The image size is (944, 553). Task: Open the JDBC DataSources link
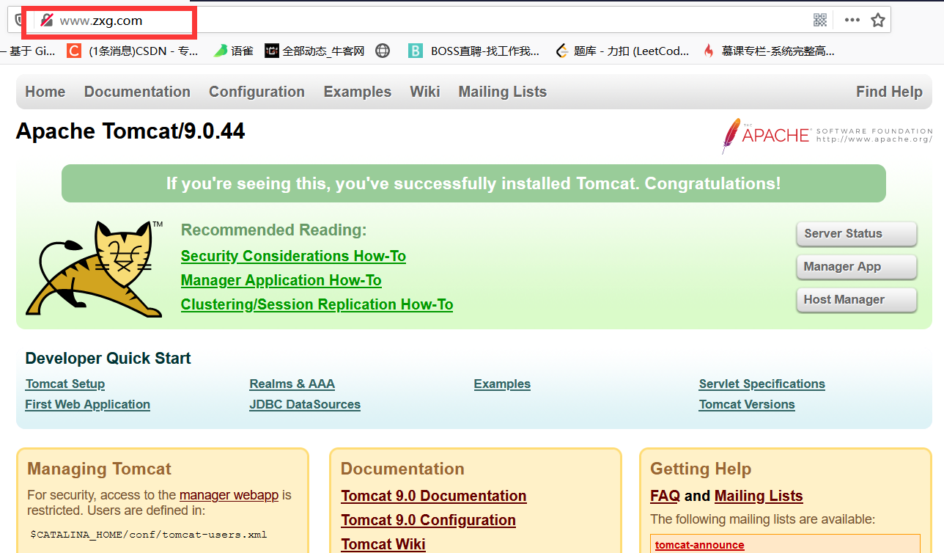coord(305,404)
